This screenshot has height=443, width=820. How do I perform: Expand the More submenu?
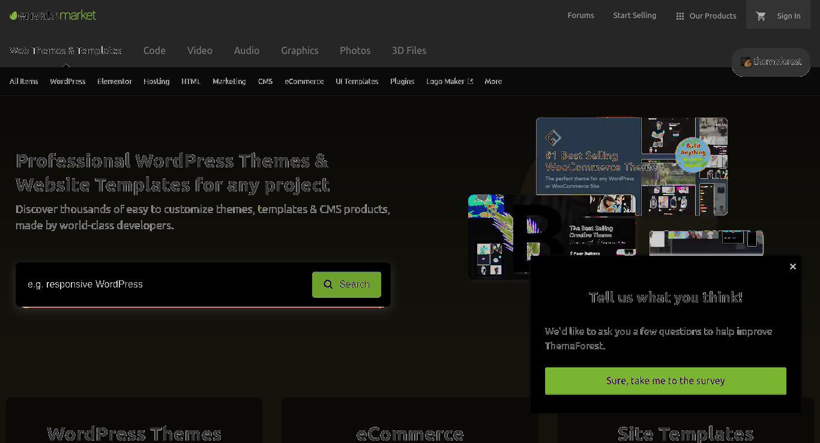coord(493,81)
